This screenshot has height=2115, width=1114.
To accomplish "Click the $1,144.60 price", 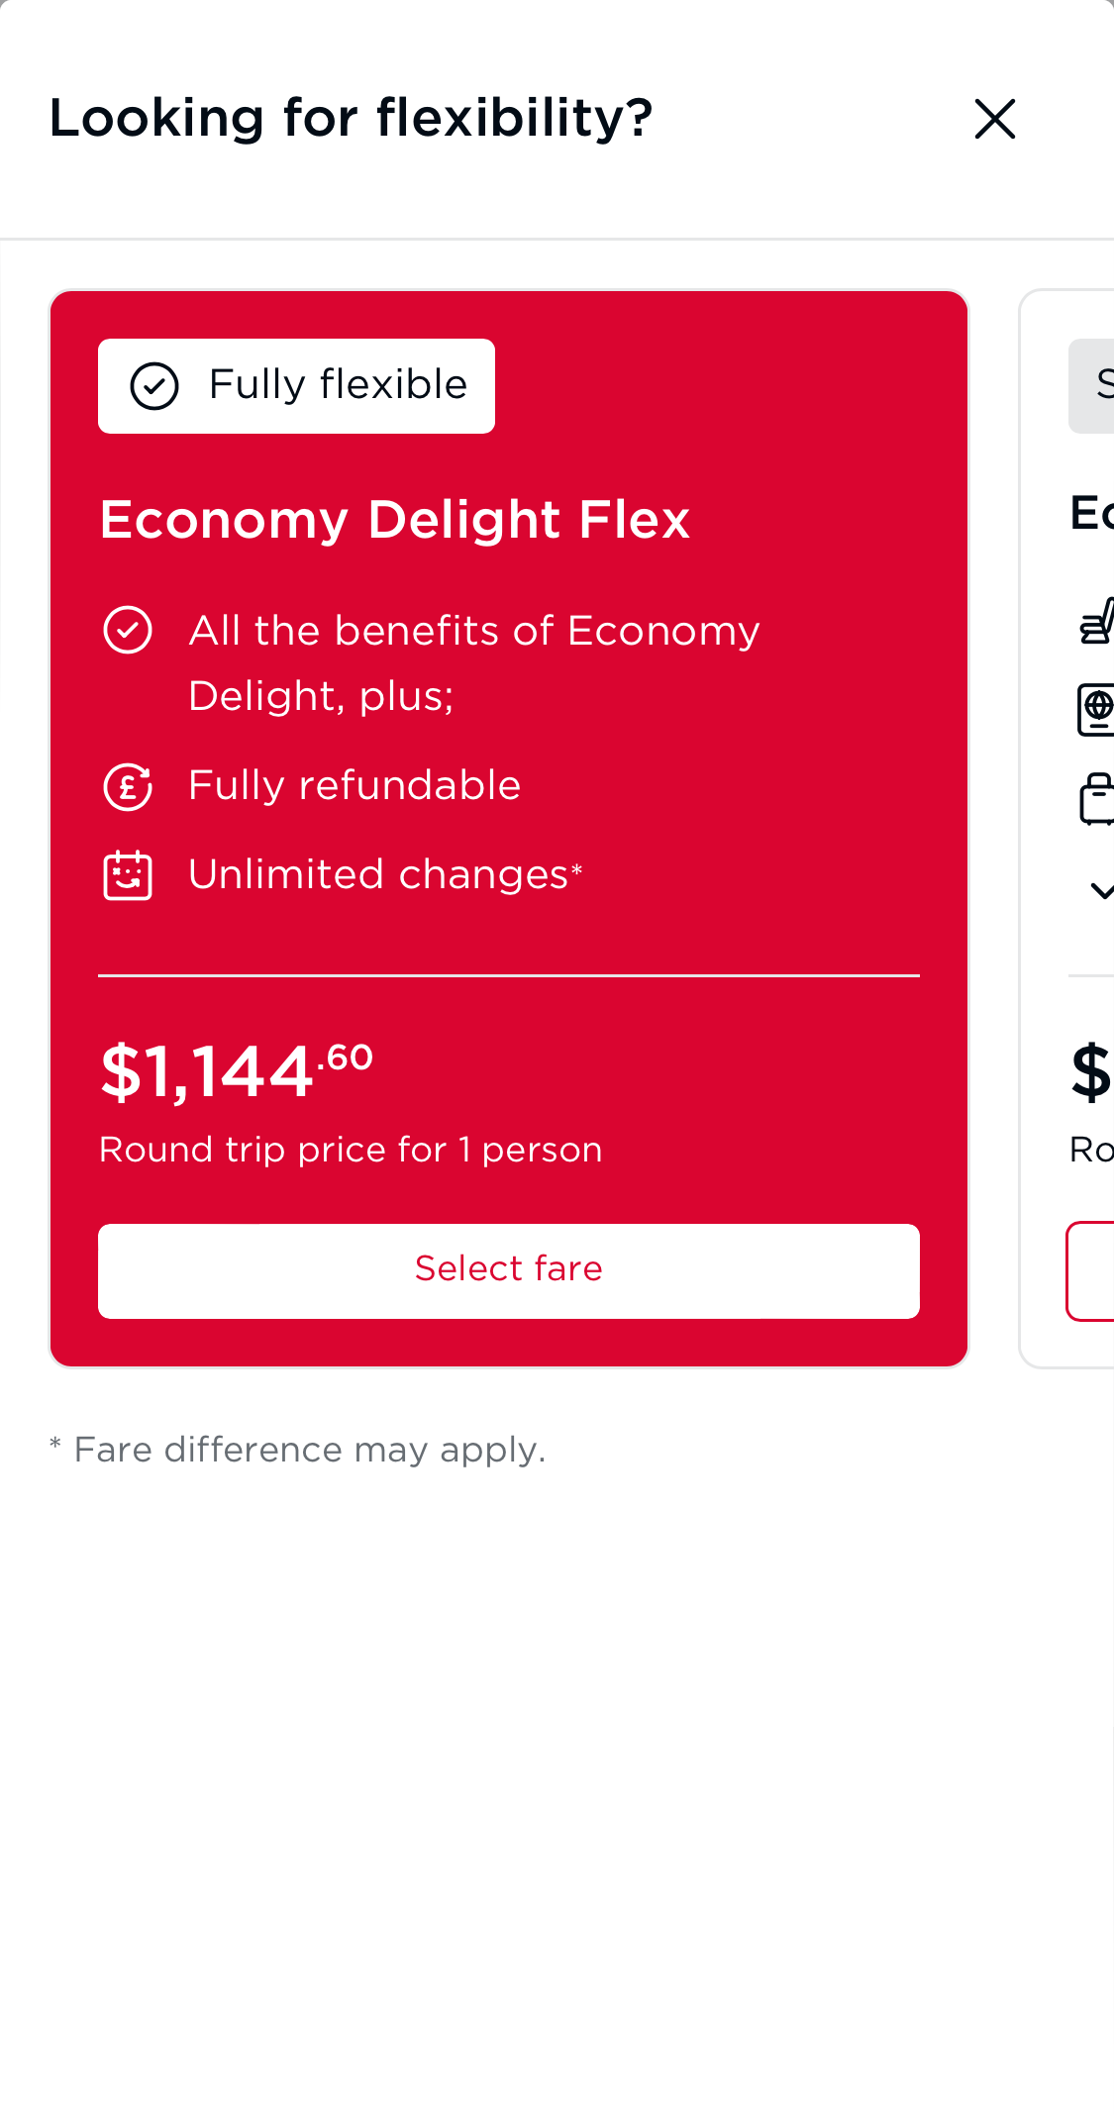I will pos(236,1071).
